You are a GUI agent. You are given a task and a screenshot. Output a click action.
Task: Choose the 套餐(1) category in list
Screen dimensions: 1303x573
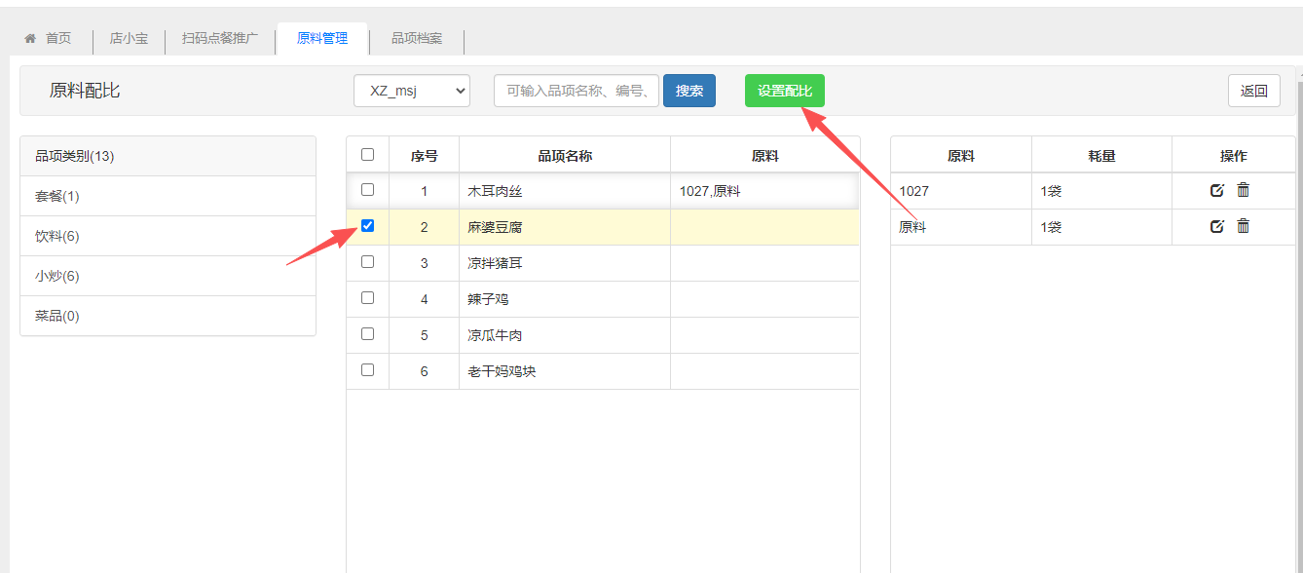click(57, 196)
